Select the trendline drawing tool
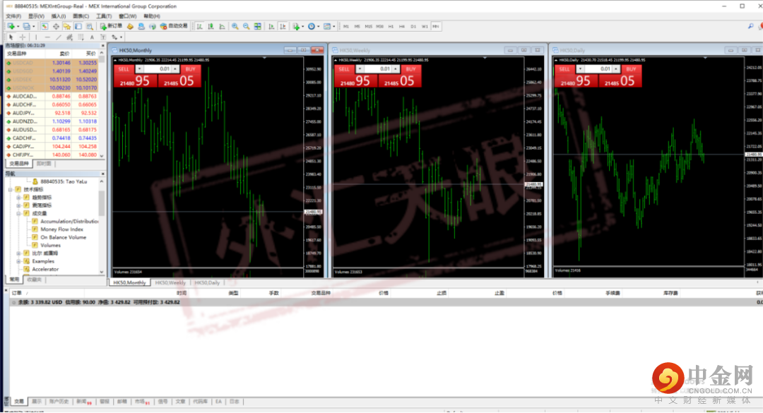763x413 pixels. (x=59, y=37)
